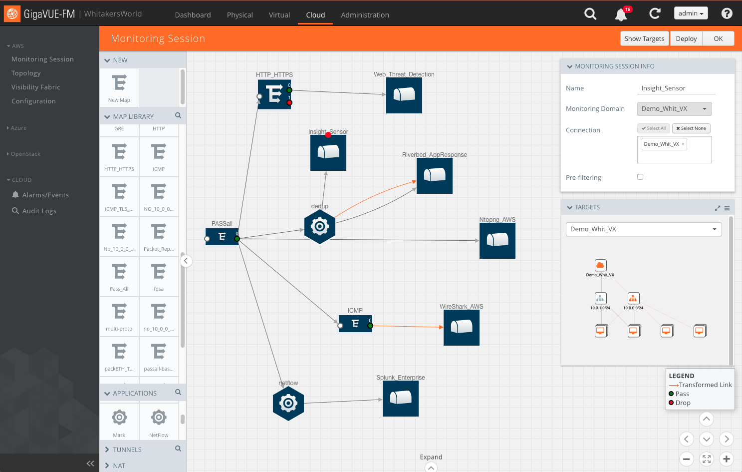
Task: Click Select None for connections
Action: coord(691,128)
